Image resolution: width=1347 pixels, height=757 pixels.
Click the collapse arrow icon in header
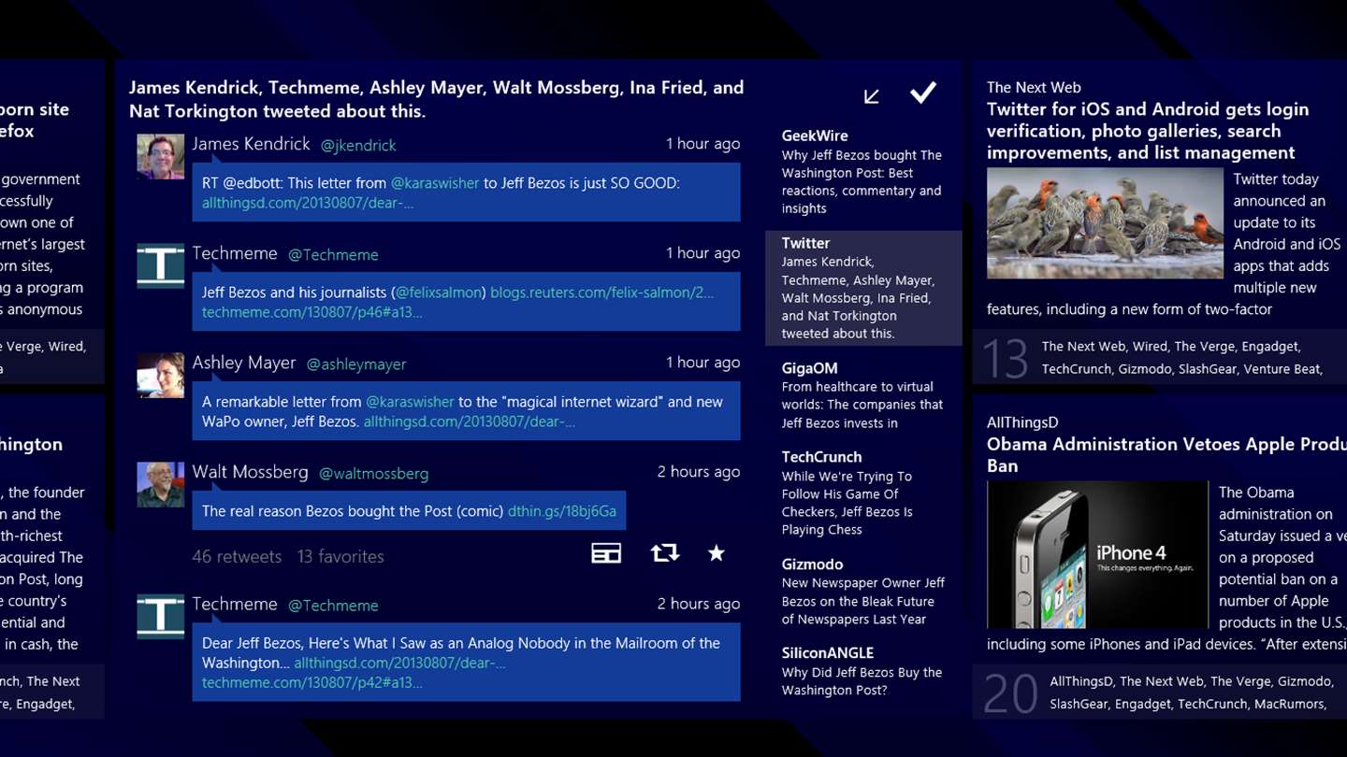[871, 96]
